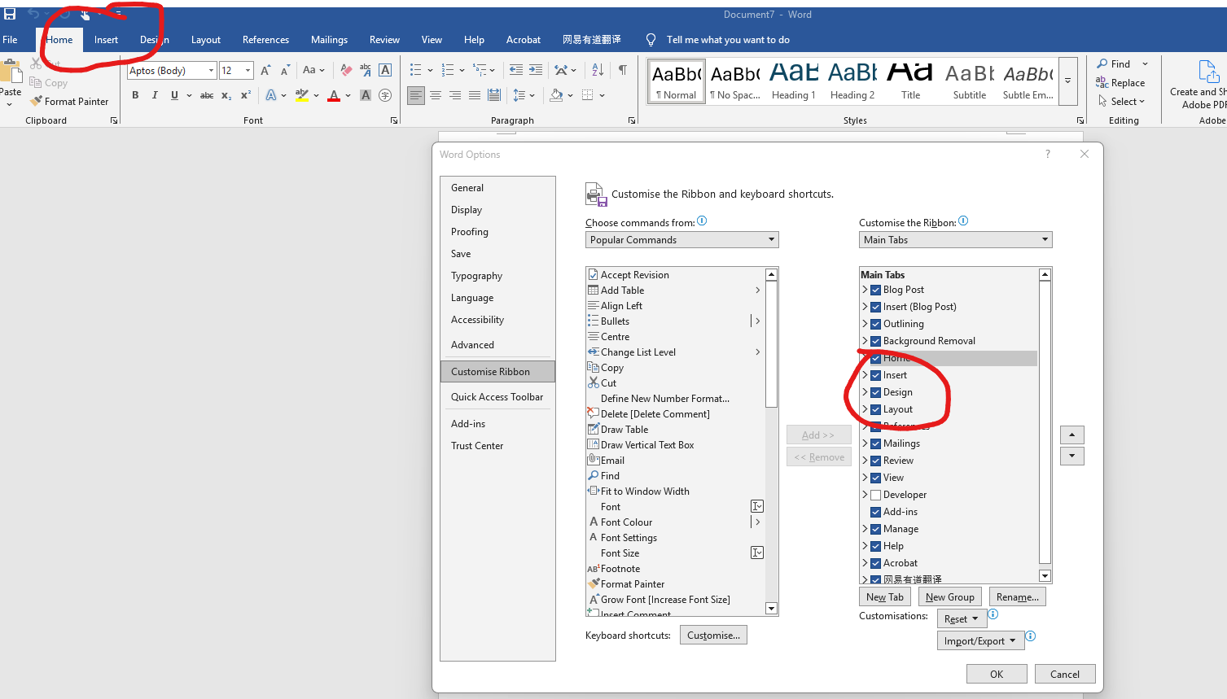Apply yellow Text Highlight Colour
This screenshot has width=1227, height=699.
[301, 95]
